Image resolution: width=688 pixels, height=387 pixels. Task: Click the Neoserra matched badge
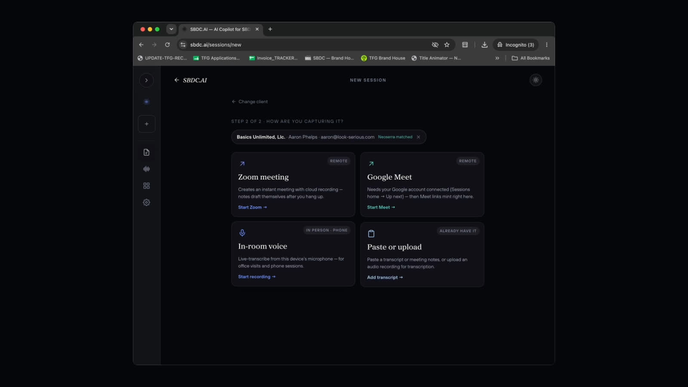[x=395, y=137]
